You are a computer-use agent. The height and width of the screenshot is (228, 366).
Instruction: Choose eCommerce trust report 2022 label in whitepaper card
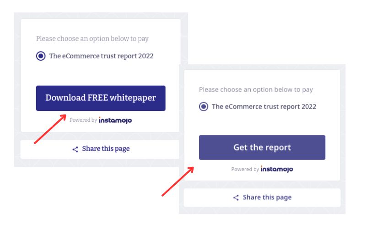[101, 56]
